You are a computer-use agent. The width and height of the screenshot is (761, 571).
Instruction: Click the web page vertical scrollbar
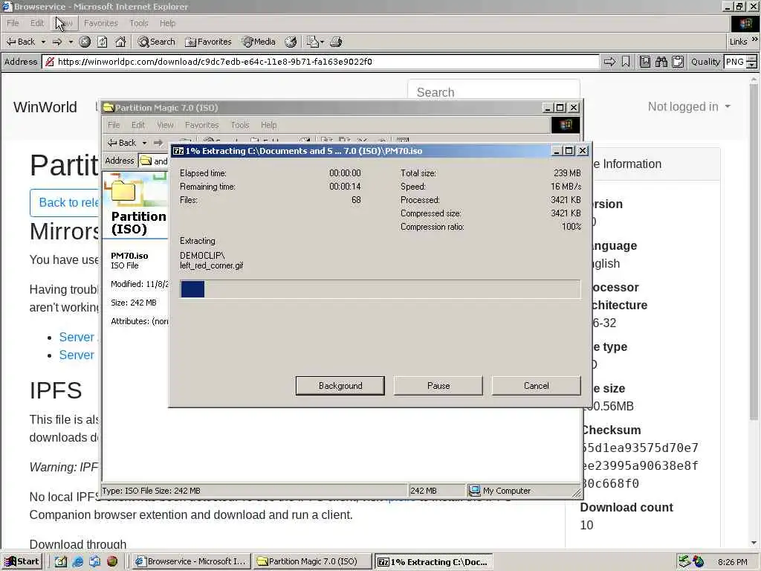(754, 311)
